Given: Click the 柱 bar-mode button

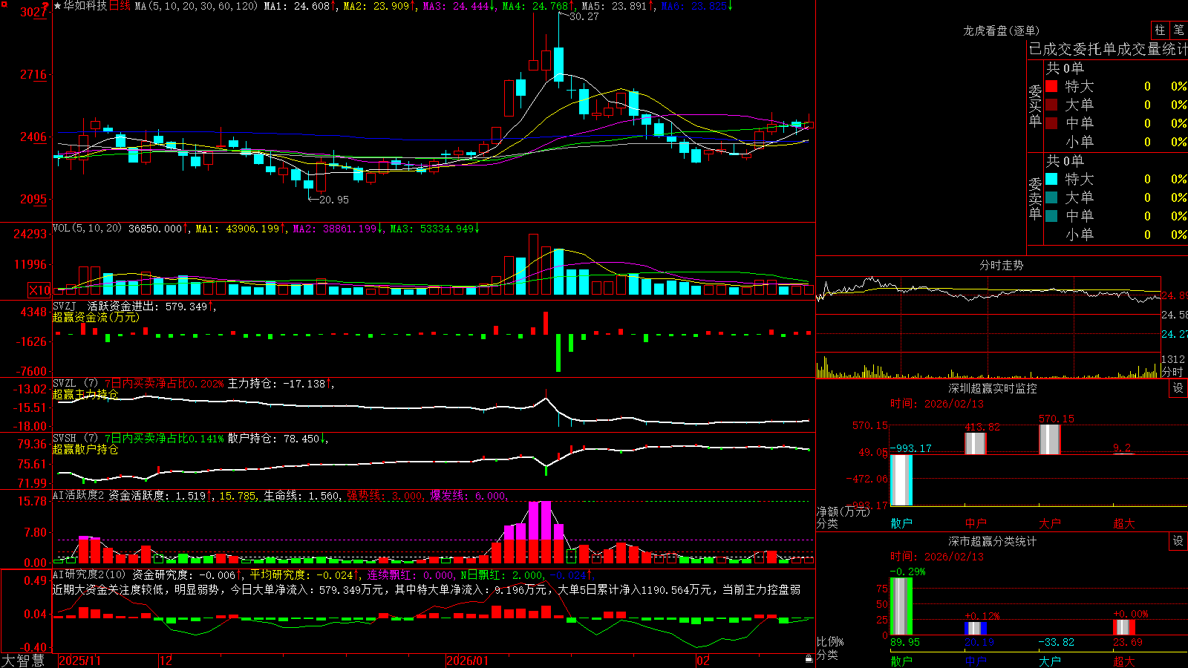Looking at the screenshot, I should pyautogui.click(x=1160, y=30).
